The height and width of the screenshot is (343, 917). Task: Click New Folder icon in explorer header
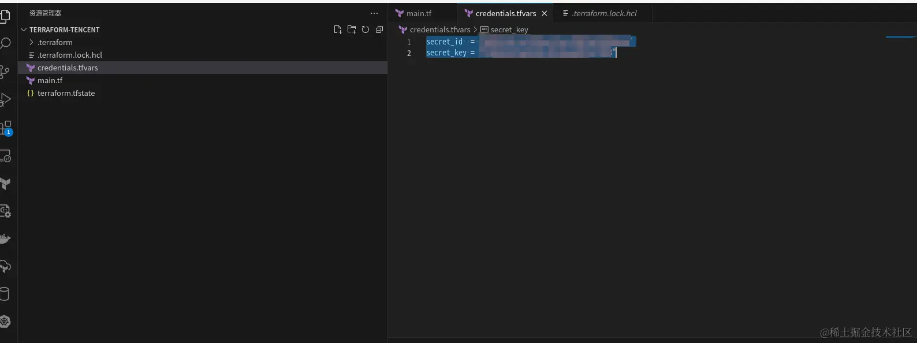(x=352, y=29)
